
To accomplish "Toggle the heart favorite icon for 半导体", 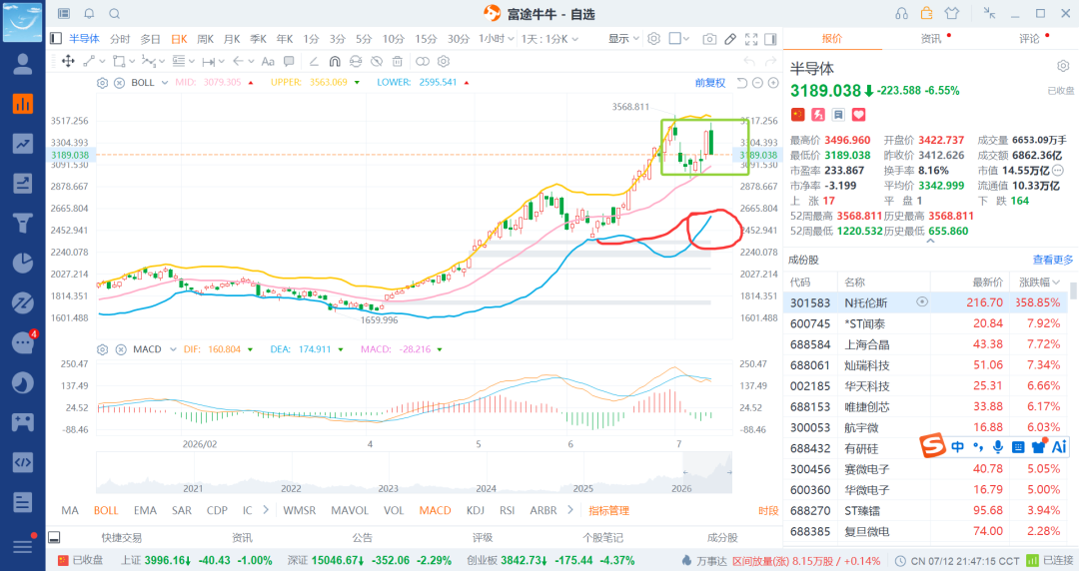I will coord(859,114).
